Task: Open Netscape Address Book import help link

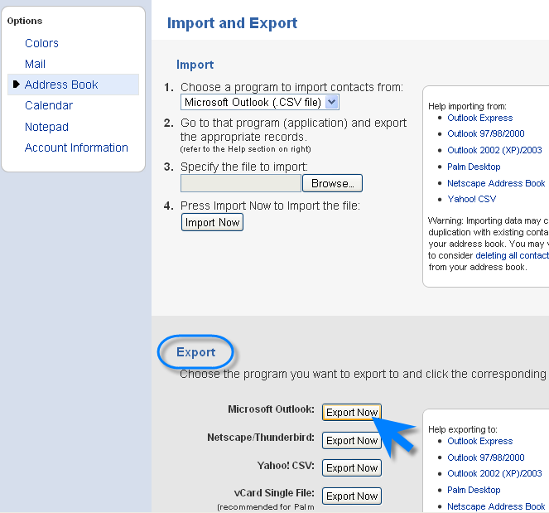Action: click(496, 183)
